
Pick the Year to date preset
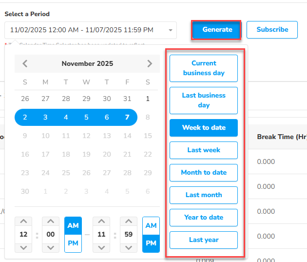[204, 218]
